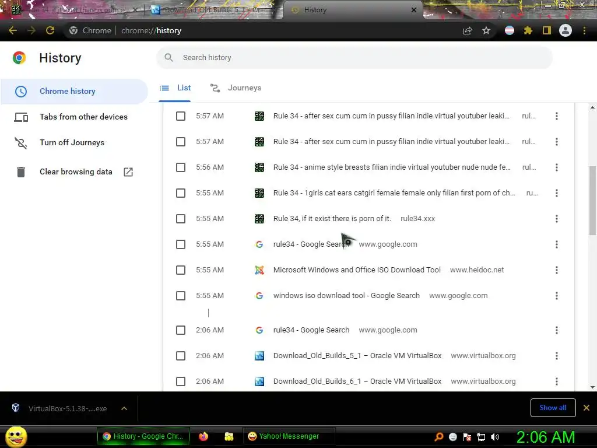The image size is (597, 448).
Task: Open the smiley Start button on taskbar
Action: coord(16,437)
